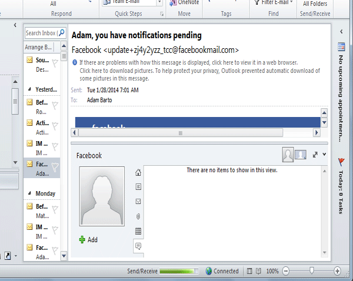The width and height of the screenshot is (353, 281).
Task: Show mail items in the People Pane
Action: (x=138, y=201)
